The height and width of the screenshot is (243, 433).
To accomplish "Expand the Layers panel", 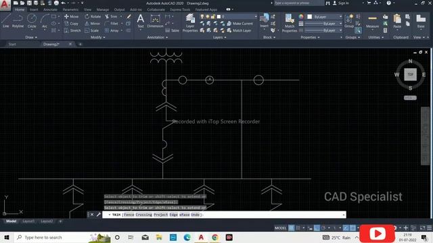I will click(x=219, y=37).
